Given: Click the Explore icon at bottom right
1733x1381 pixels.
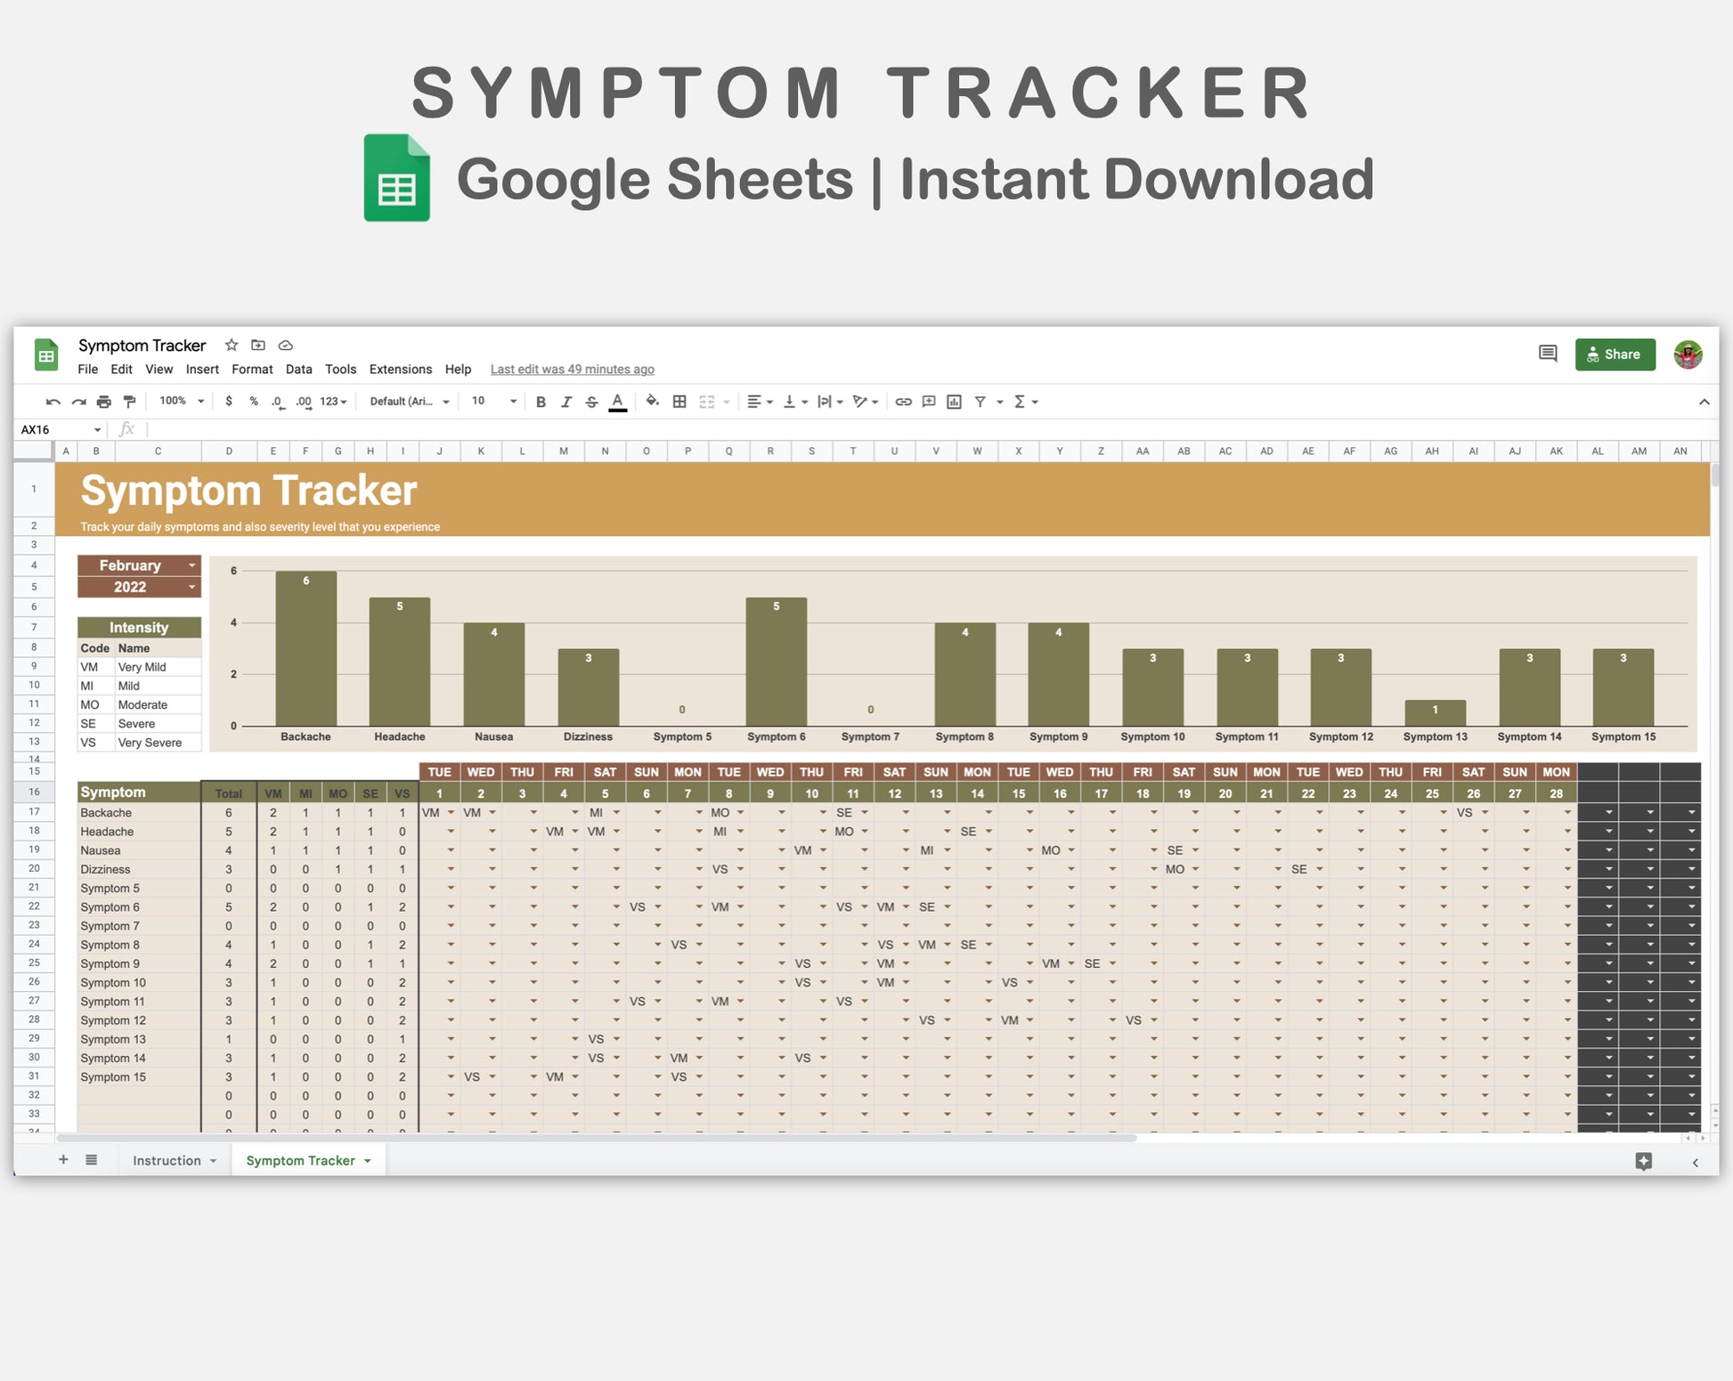Looking at the screenshot, I should click(1643, 1161).
